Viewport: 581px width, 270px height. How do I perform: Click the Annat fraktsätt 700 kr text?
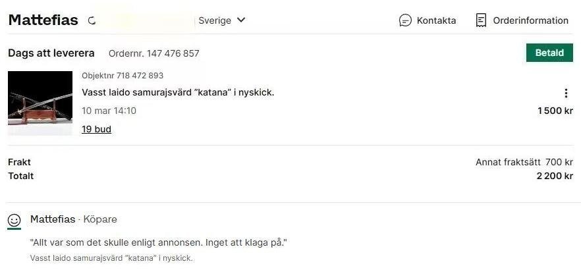(x=524, y=162)
